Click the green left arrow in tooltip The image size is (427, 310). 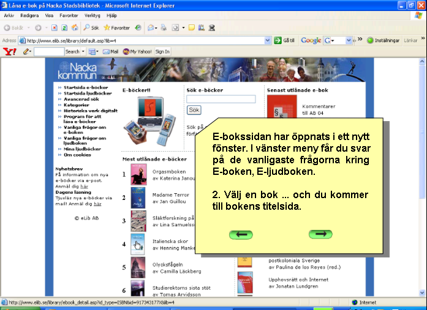click(241, 234)
